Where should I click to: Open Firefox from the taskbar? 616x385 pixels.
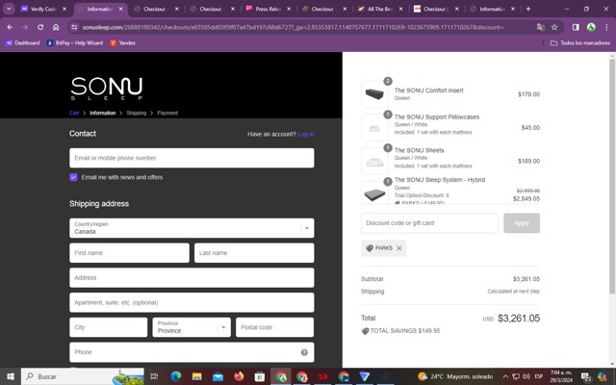(x=239, y=376)
